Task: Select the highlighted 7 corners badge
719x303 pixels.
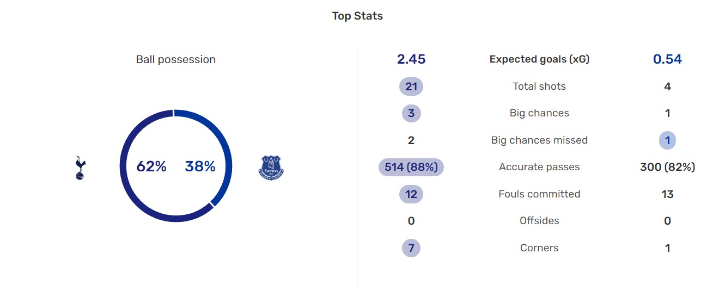Action: (x=411, y=248)
